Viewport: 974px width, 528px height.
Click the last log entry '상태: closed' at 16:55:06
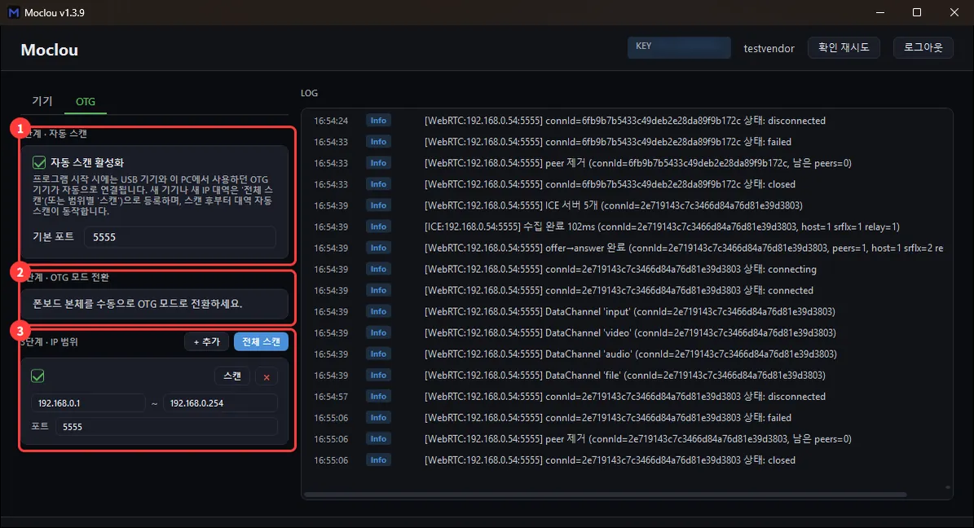pos(610,460)
